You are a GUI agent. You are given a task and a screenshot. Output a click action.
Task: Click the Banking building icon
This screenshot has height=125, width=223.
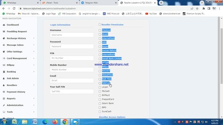click(x=4, y=72)
